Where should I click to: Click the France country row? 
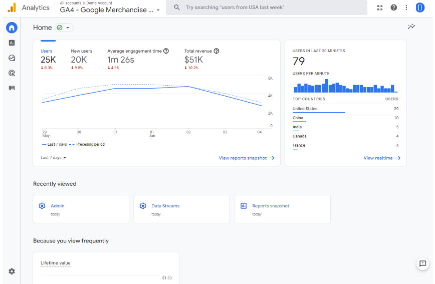(x=345, y=145)
